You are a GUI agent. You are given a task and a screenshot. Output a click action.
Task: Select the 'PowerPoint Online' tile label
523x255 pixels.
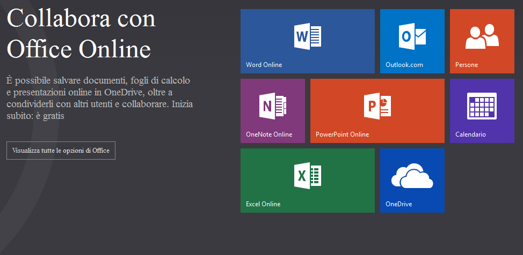(342, 134)
